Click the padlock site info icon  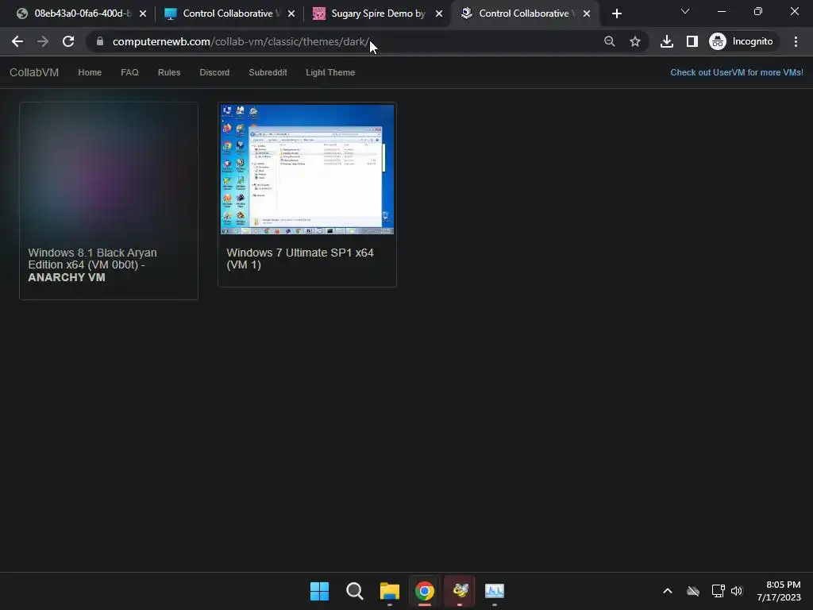click(100, 41)
